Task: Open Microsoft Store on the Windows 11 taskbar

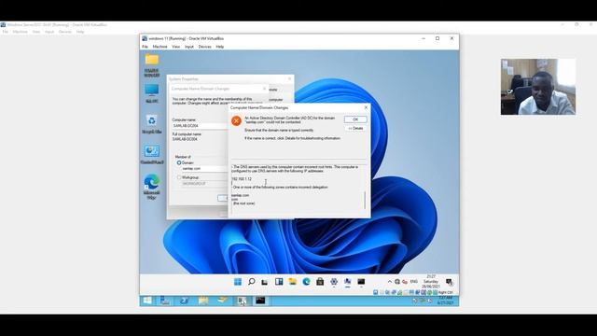Action: 320,282
